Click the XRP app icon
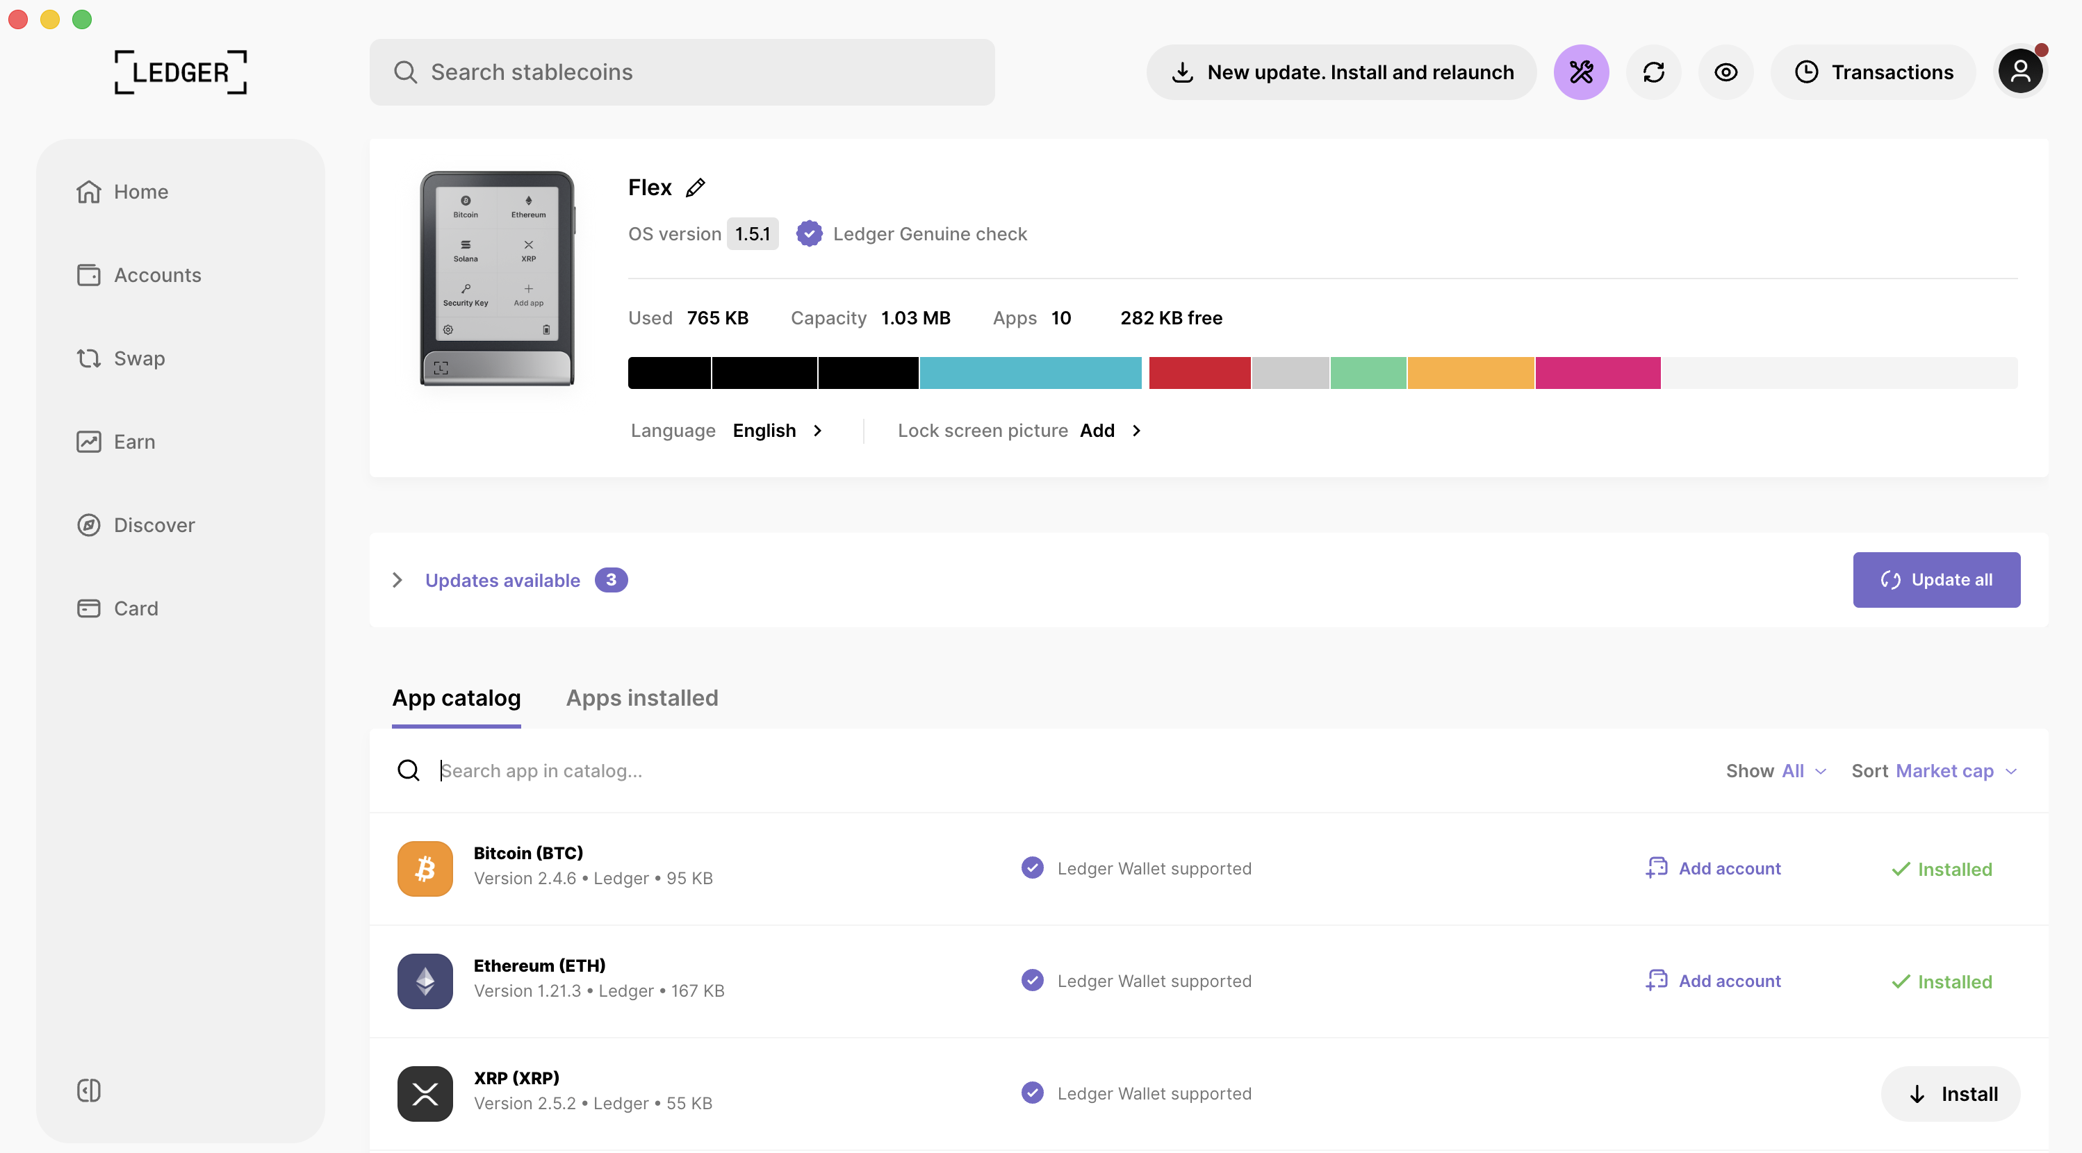 (x=425, y=1093)
